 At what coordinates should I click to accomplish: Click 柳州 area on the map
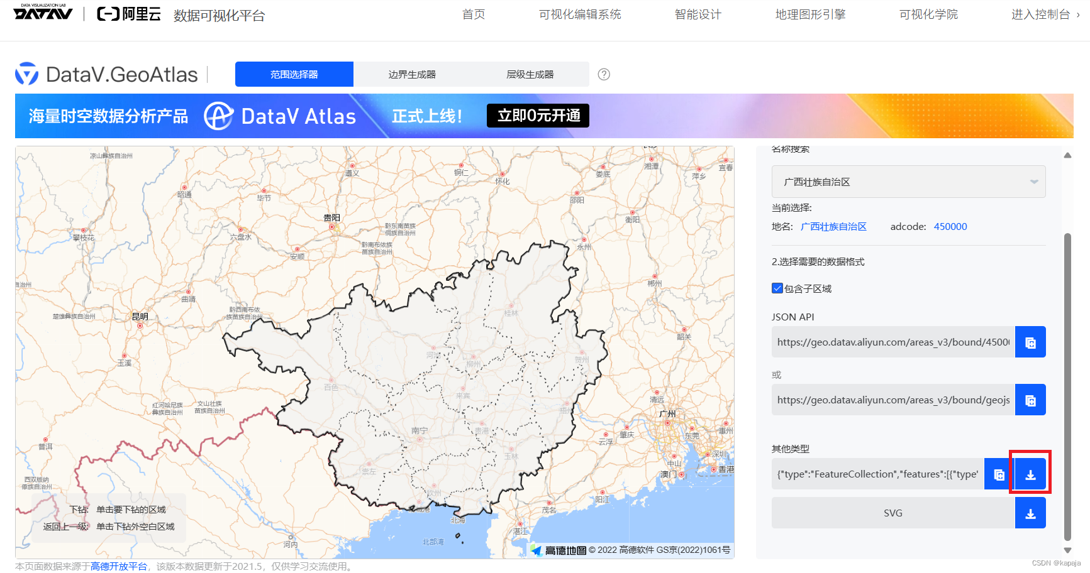pyautogui.click(x=473, y=364)
